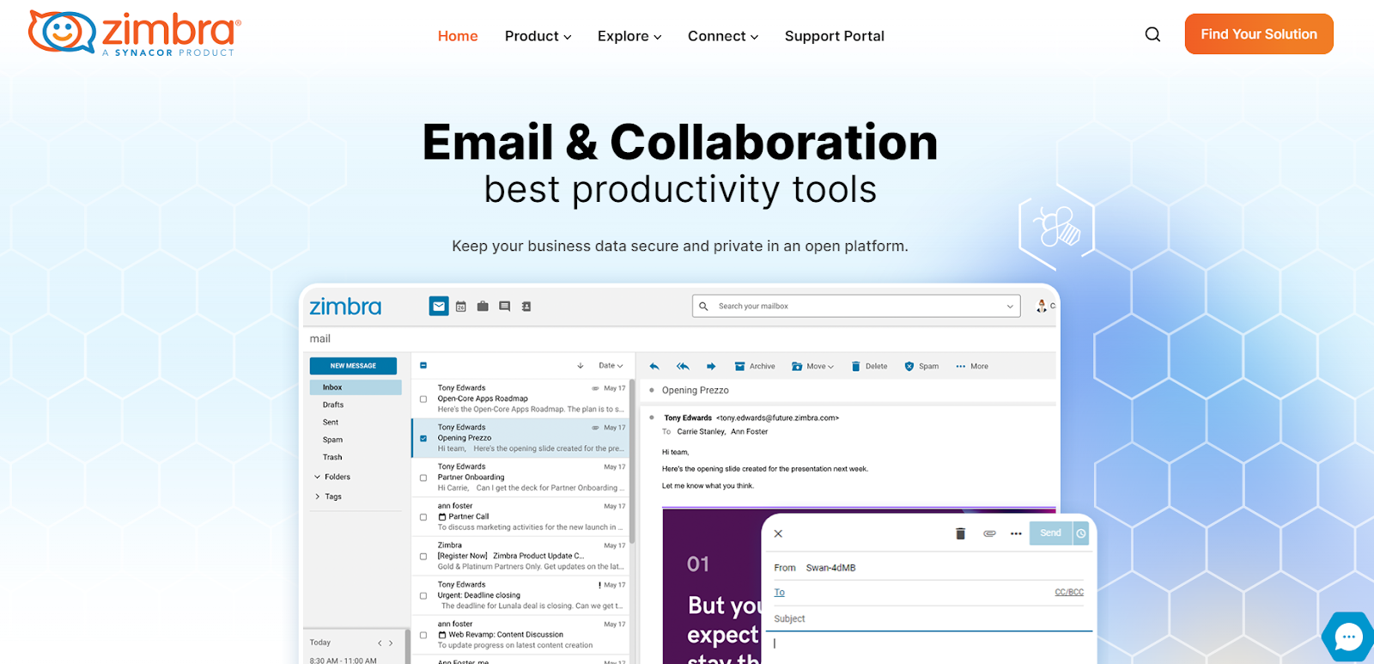Screen dimensions: 1374x664
Task: Open the Move dropdown
Action: (812, 366)
